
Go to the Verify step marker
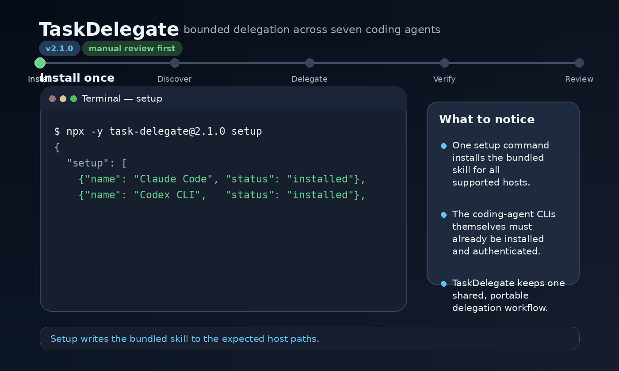[x=444, y=63]
